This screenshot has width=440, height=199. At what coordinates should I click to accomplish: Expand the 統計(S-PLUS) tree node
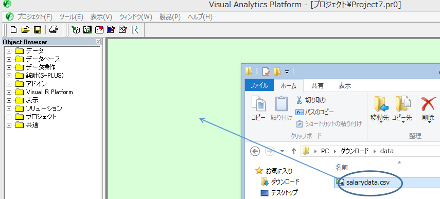pyautogui.click(x=9, y=76)
